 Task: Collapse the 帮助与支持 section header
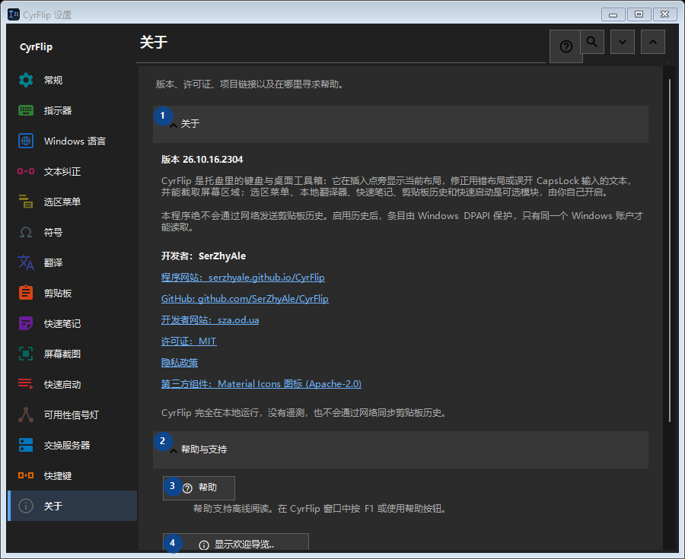(400, 449)
